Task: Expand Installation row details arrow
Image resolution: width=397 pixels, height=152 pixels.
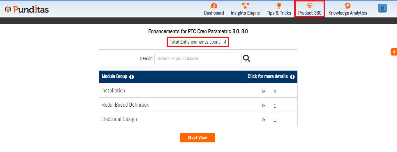Action: (x=263, y=91)
